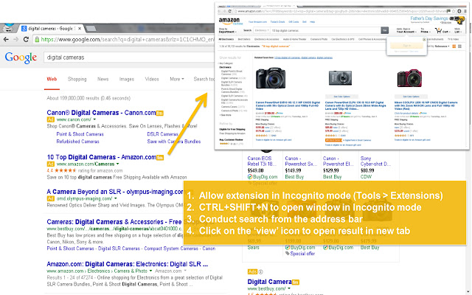
Task: Click the view icon next to Digital Camera bestbuy ad
Action: click(296, 282)
